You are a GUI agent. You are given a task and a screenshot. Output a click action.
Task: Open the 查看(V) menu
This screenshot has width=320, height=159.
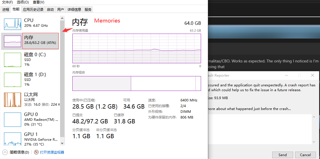point(39,2)
